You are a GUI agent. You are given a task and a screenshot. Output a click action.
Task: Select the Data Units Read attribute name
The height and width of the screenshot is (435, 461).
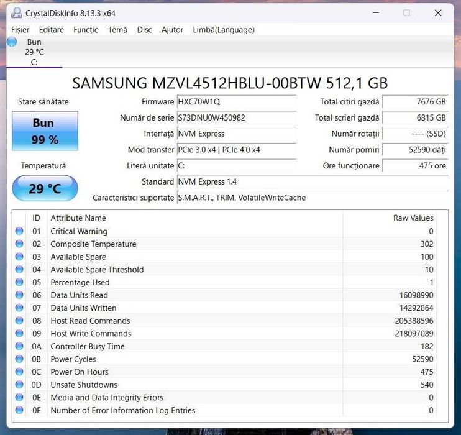pyautogui.click(x=79, y=295)
